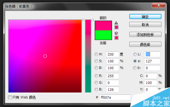Viewport: 170px width, 107px height.
Task: Click the H field showing 330
Action: click(x=112, y=54)
